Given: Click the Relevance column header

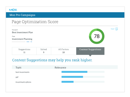Looking at the screenshot, I should 60,68.
